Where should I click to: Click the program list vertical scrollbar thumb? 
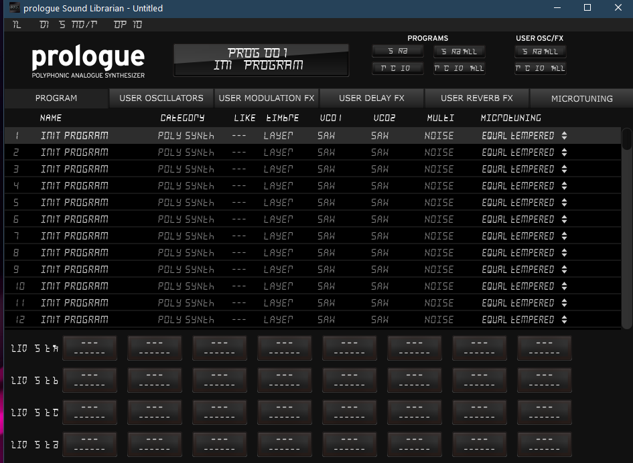pyautogui.click(x=626, y=139)
